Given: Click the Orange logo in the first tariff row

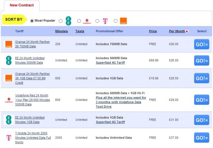Looking at the screenshot, I should (x=9, y=44).
